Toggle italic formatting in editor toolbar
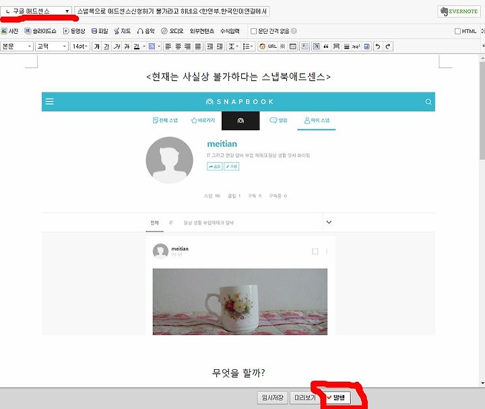The image size is (485, 409). [x=117, y=47]
